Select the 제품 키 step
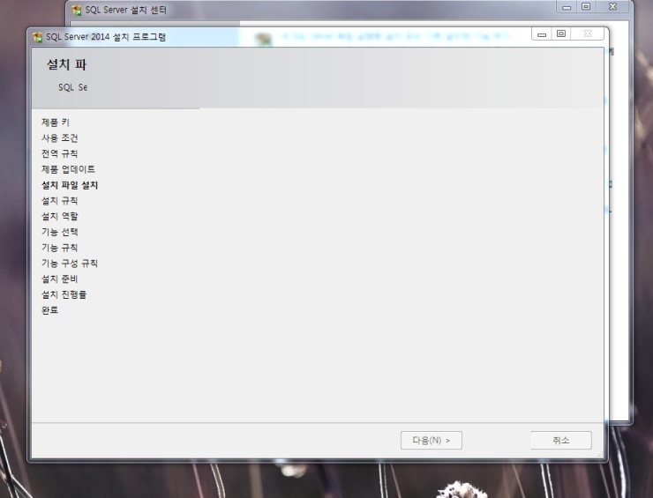The width and height of the screenshot is (653, 498). (x=56, y=123)
